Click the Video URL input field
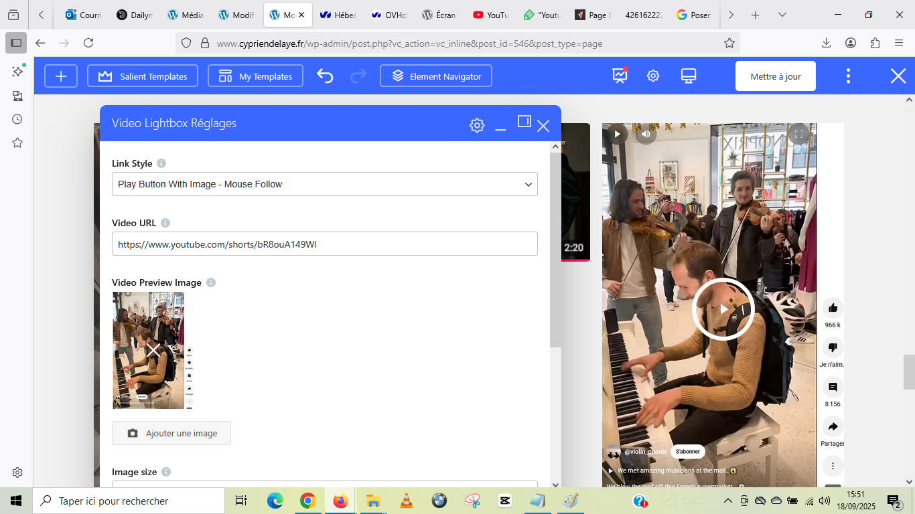Screen dimensions: 915x514 coord(324,244)
